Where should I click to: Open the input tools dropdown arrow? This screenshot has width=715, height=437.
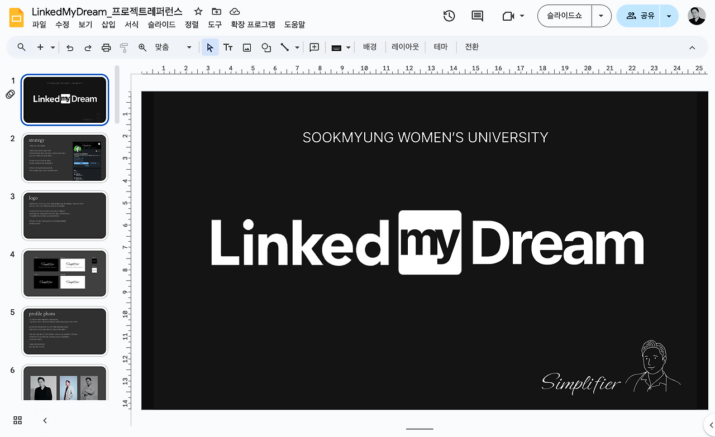click(349, 47)
